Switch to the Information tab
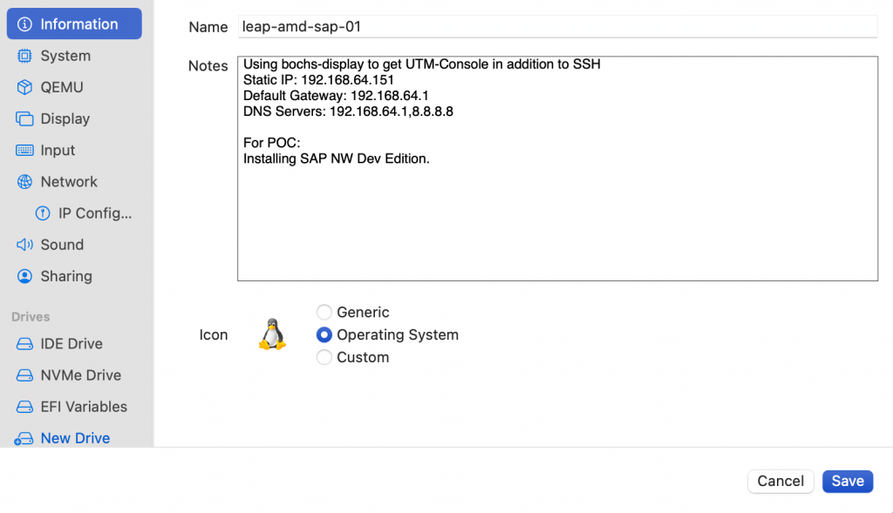893x513 pixels. click(74, 24)
